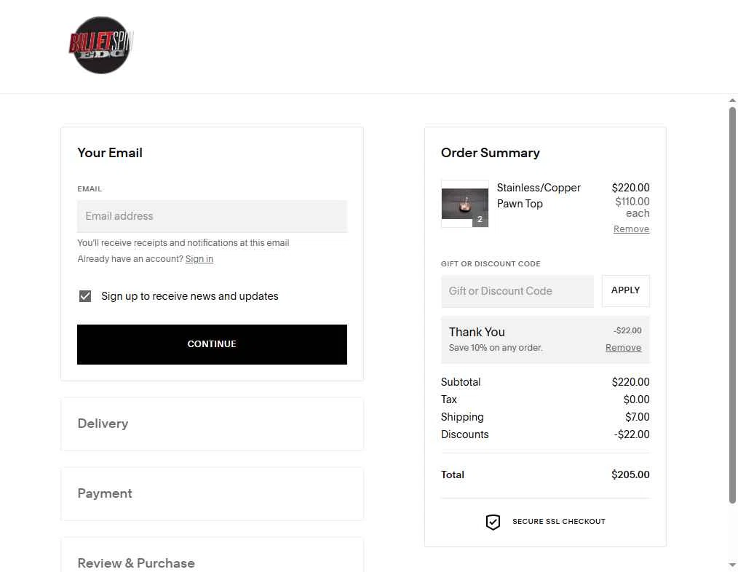Click the quantity badge on product image

(480, 219)
